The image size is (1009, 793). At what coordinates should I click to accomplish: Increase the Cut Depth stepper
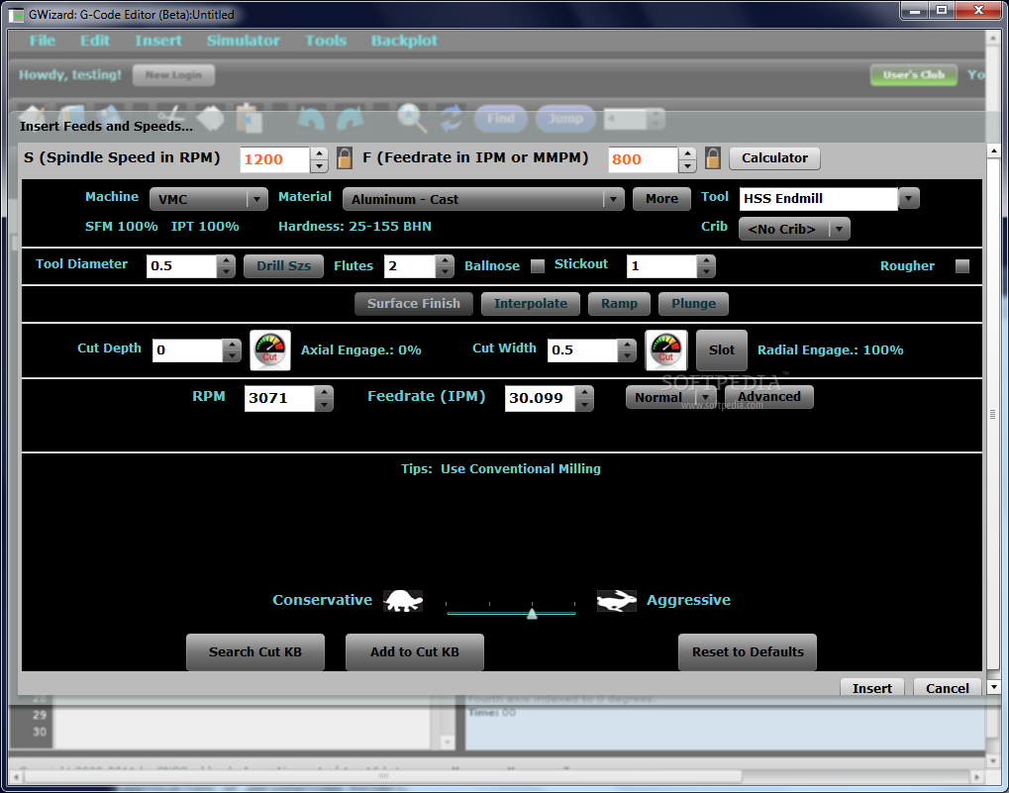232,345
